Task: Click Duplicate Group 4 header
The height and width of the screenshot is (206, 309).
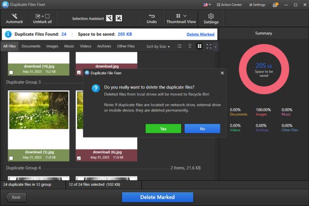Action: coord(23,168)
